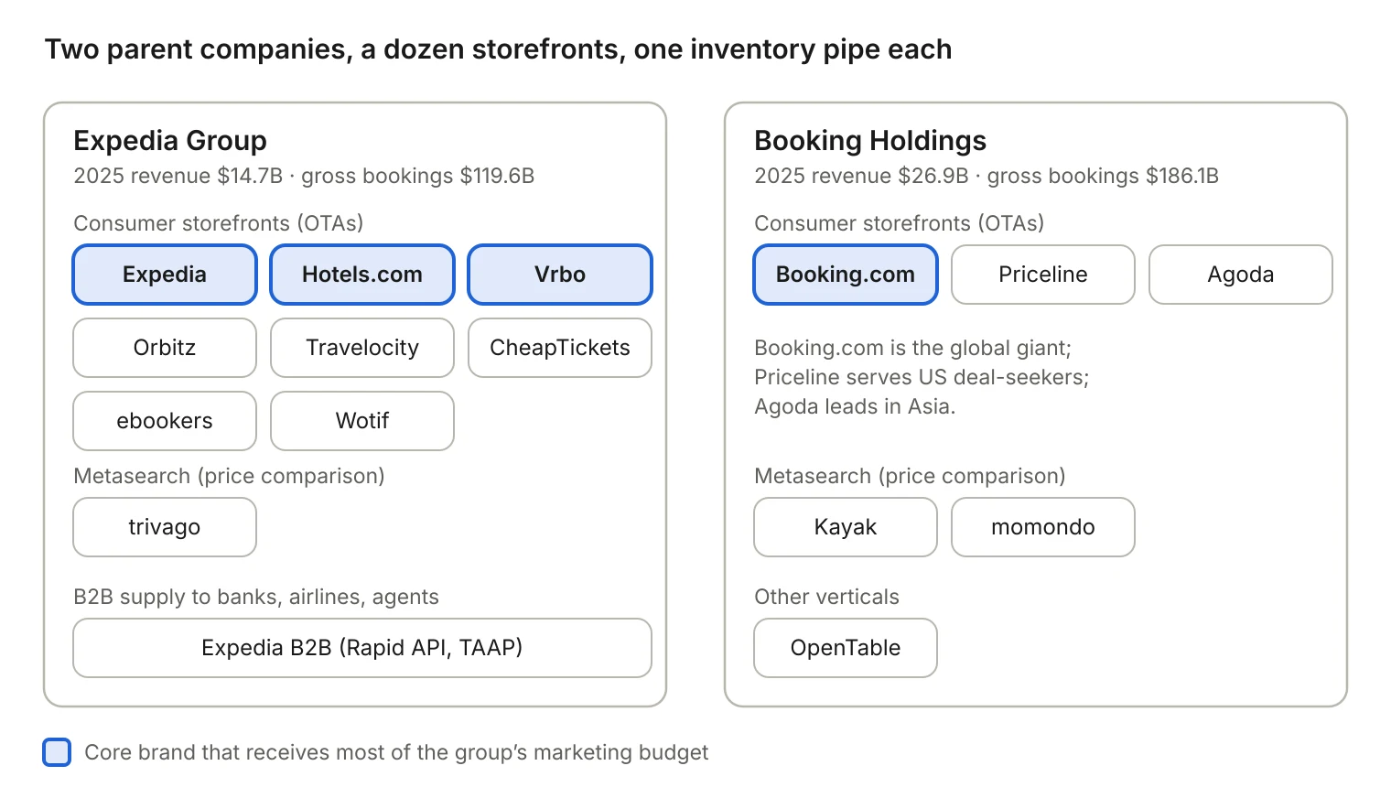Screen dimensions: 1391x798
Task: Click the 'Other verticals' label
Action: (x=826, y=597)
